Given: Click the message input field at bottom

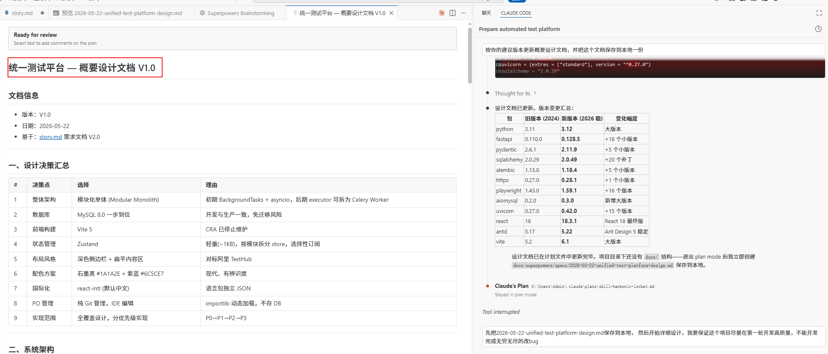Looking at the screenshot, I should click(653, 337).
